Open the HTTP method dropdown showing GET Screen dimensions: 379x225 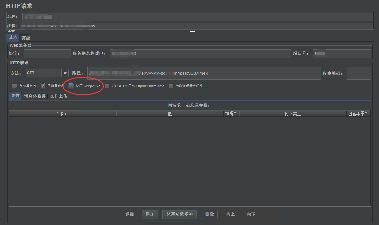(x=65, y=73)
